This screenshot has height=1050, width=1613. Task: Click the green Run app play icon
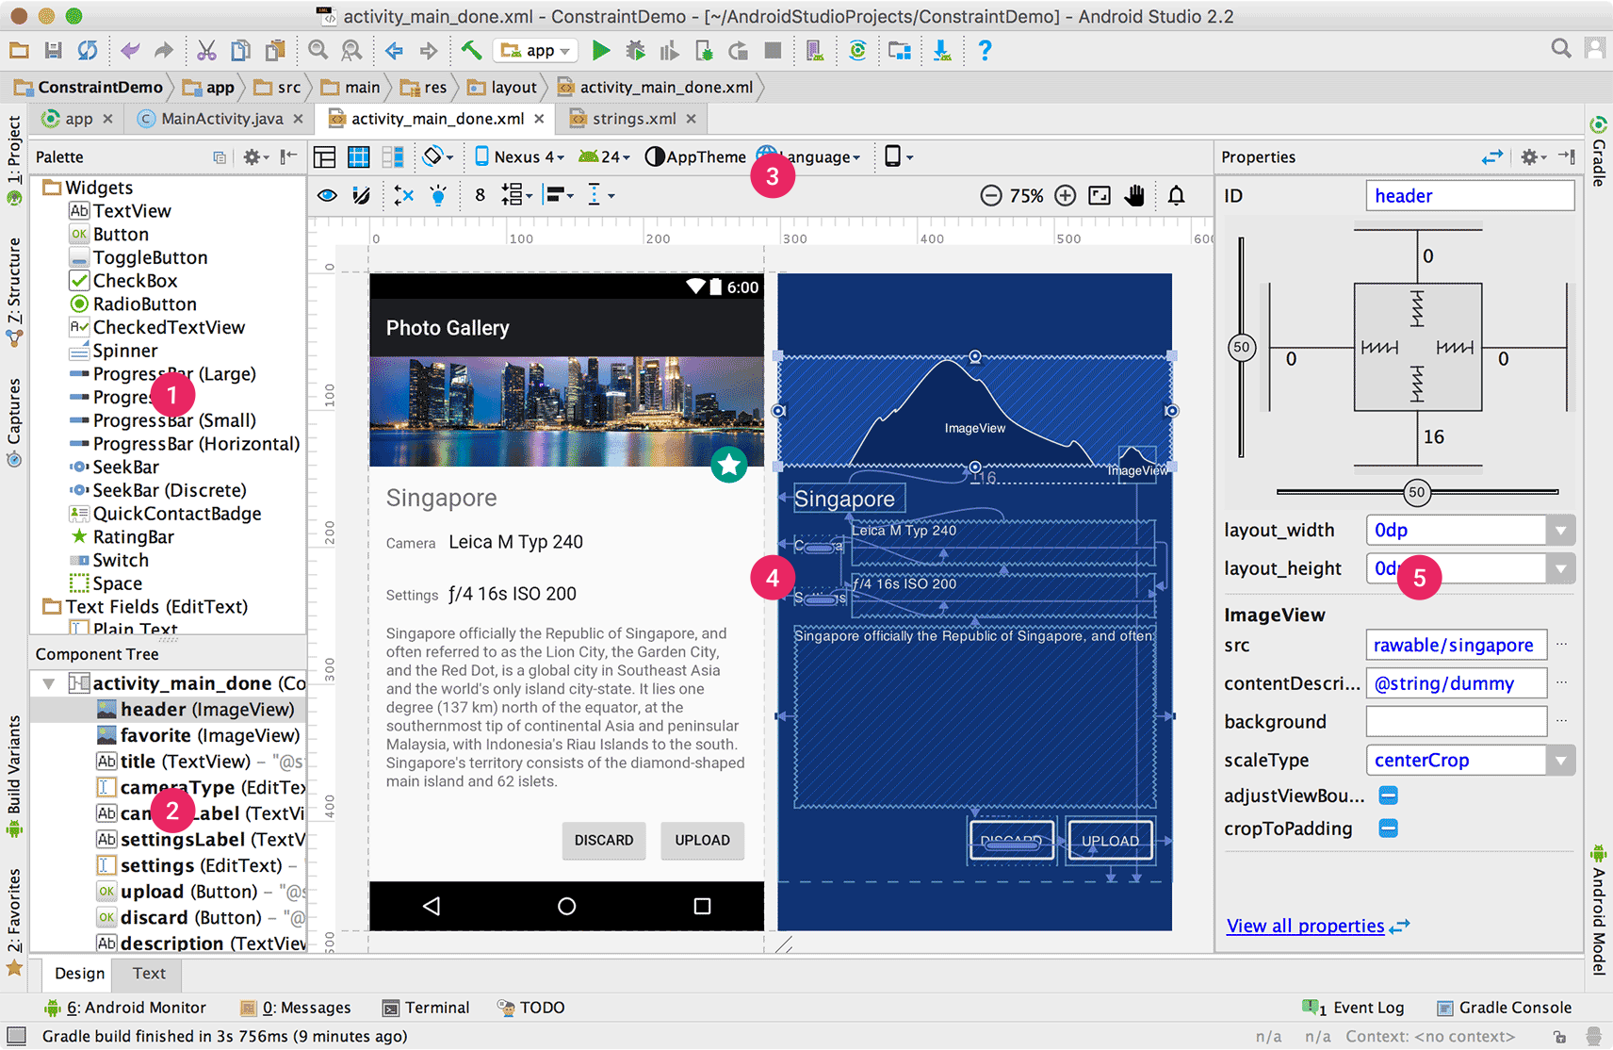[600, 51]
